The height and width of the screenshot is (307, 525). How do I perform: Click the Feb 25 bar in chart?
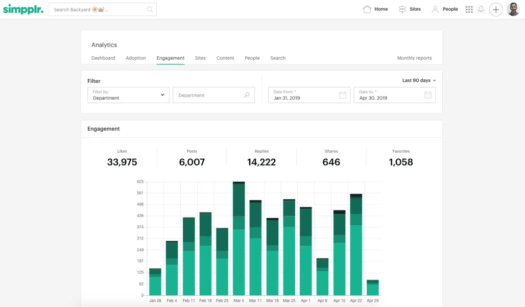(x=222, y=262)
